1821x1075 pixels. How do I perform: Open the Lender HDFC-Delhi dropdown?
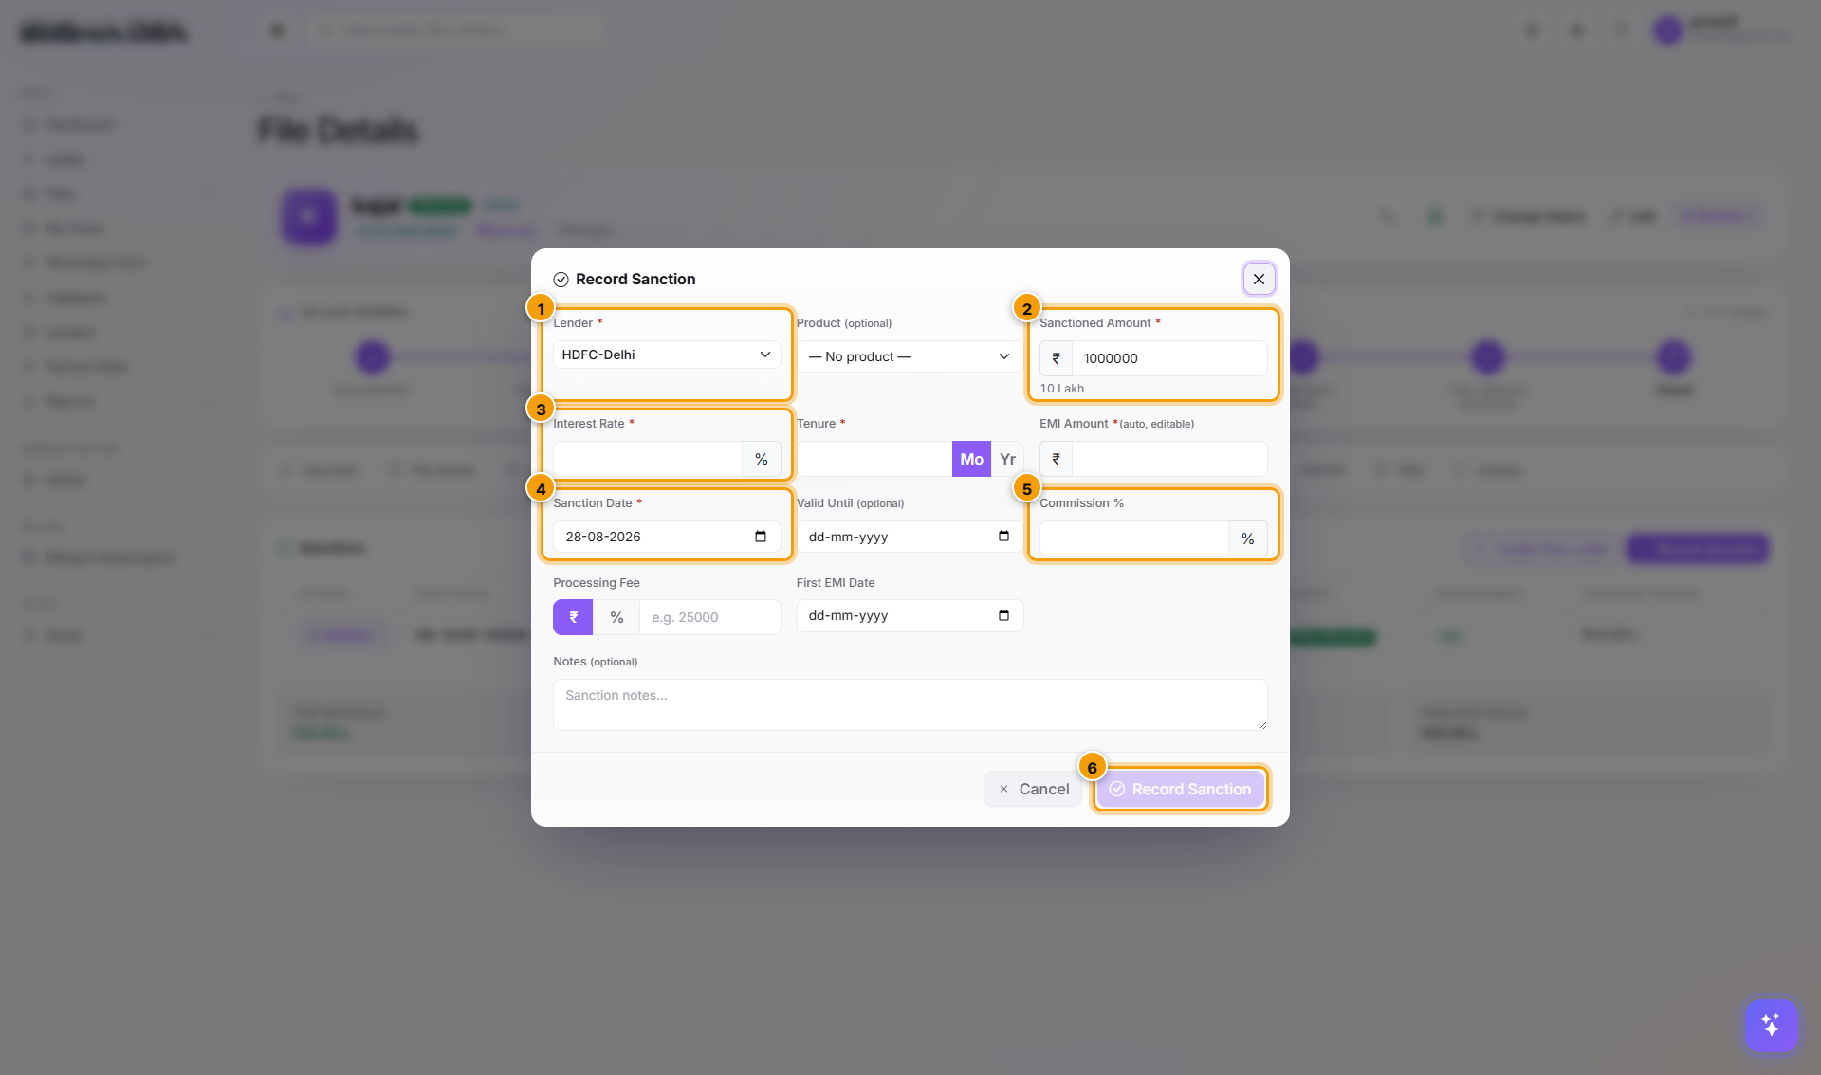tap(667, 355)
